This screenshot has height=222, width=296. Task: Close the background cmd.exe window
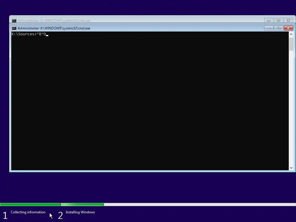pyautogui.click(x=288, y=21)
